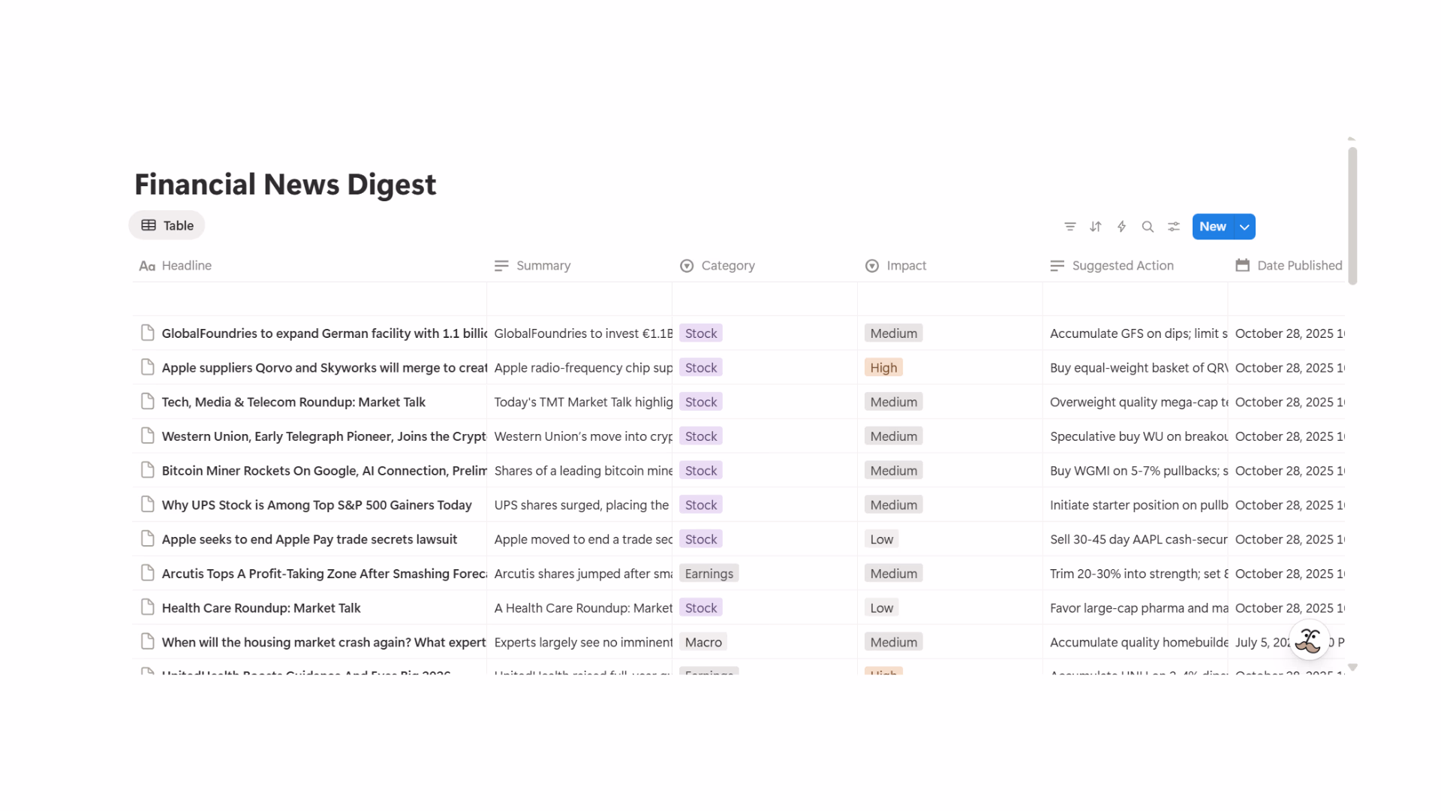Click page icon of Qorvo and Skyworks row

click(x=148, y=367)
